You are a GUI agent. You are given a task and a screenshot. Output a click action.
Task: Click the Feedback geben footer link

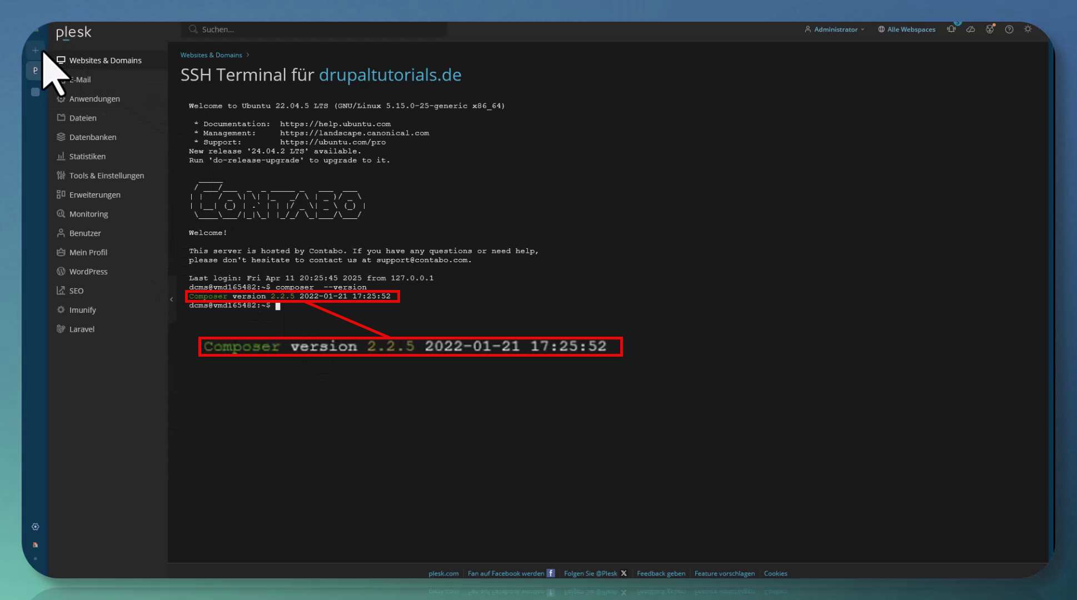tap(661, 573)
